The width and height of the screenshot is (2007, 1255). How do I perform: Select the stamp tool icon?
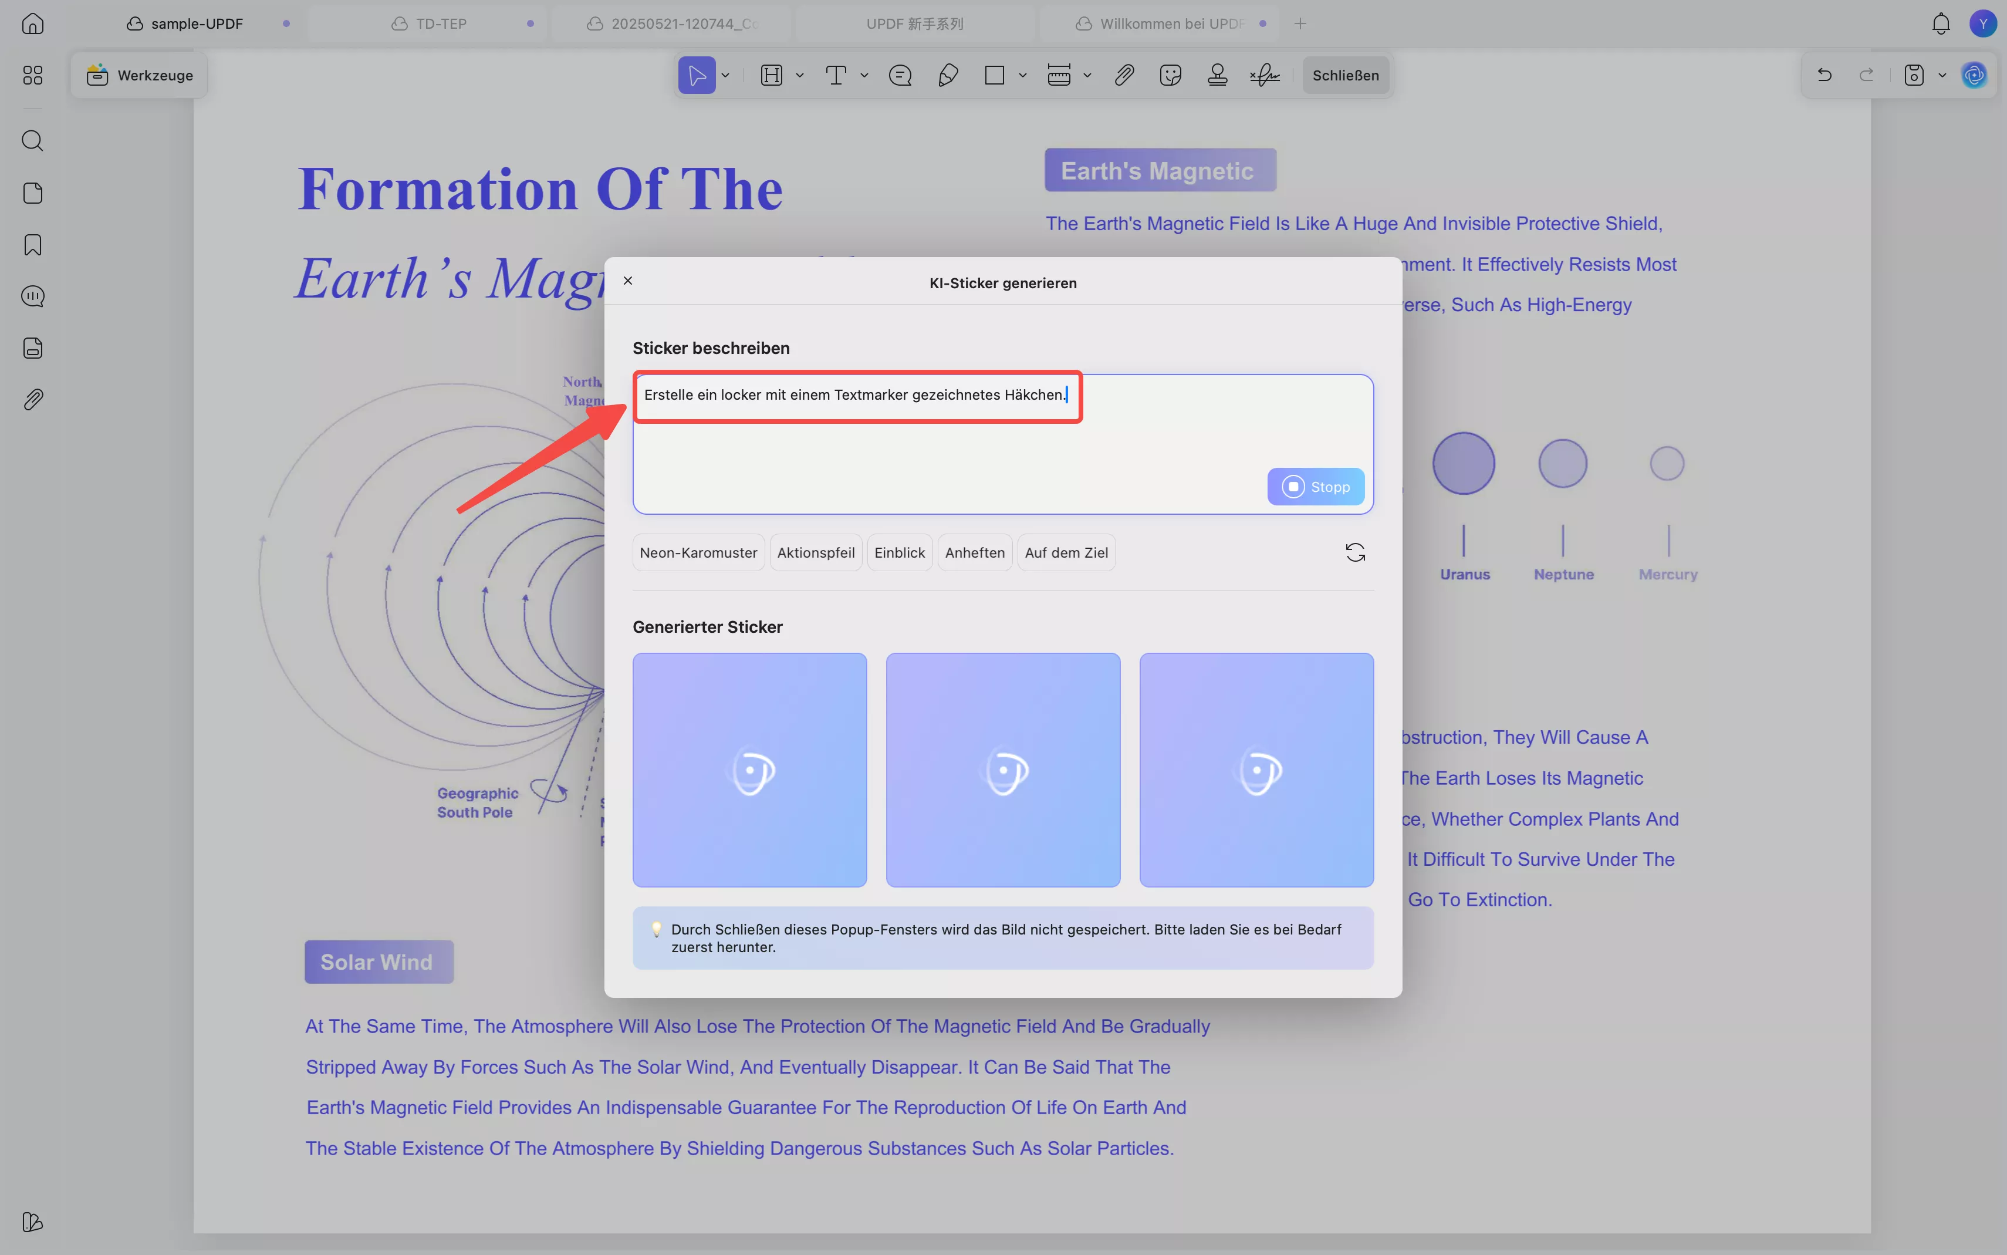[x=1217, y=76]
